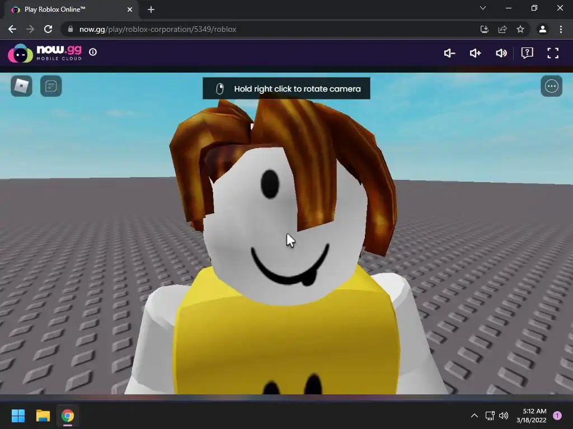Open the in-game more options ellipsis button

[x=551, y=86]
